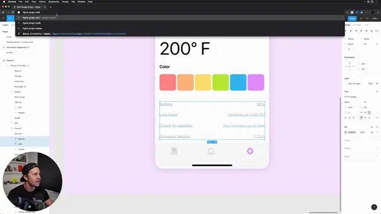
Task: Reload the browser page
Action: (13, 12)
